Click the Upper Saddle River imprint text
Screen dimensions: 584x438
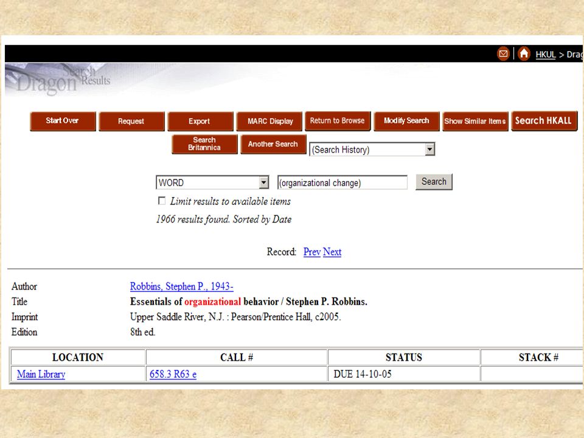coord(235,316)
